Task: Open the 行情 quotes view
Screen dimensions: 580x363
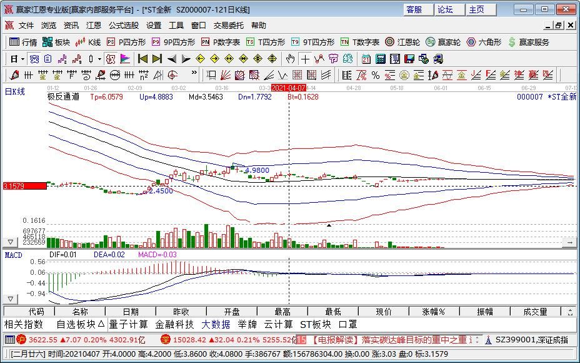Action: tap(23, 42)
